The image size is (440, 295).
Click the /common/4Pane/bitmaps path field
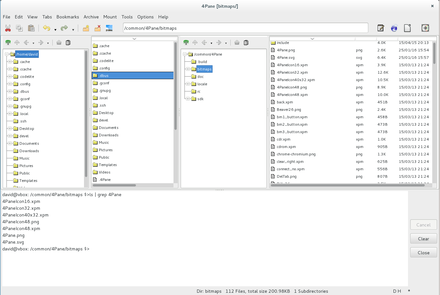pyautogui.click(x=246, y=28)
